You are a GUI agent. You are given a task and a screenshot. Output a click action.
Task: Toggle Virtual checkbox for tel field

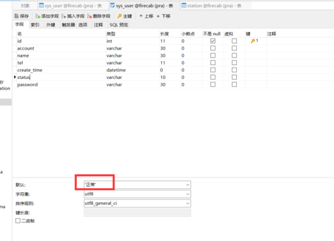(234, 63)
